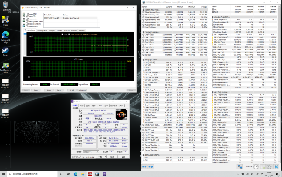Click the Windows Start button
This screenshot has width=282, height=177.
click(x=3, y=174)
